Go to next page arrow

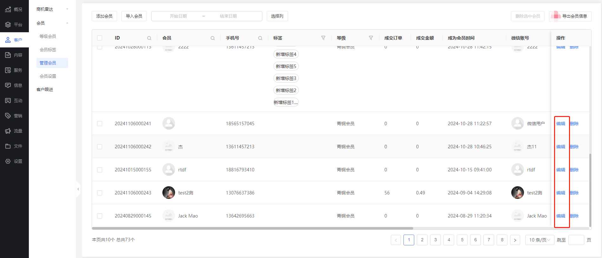515,240
